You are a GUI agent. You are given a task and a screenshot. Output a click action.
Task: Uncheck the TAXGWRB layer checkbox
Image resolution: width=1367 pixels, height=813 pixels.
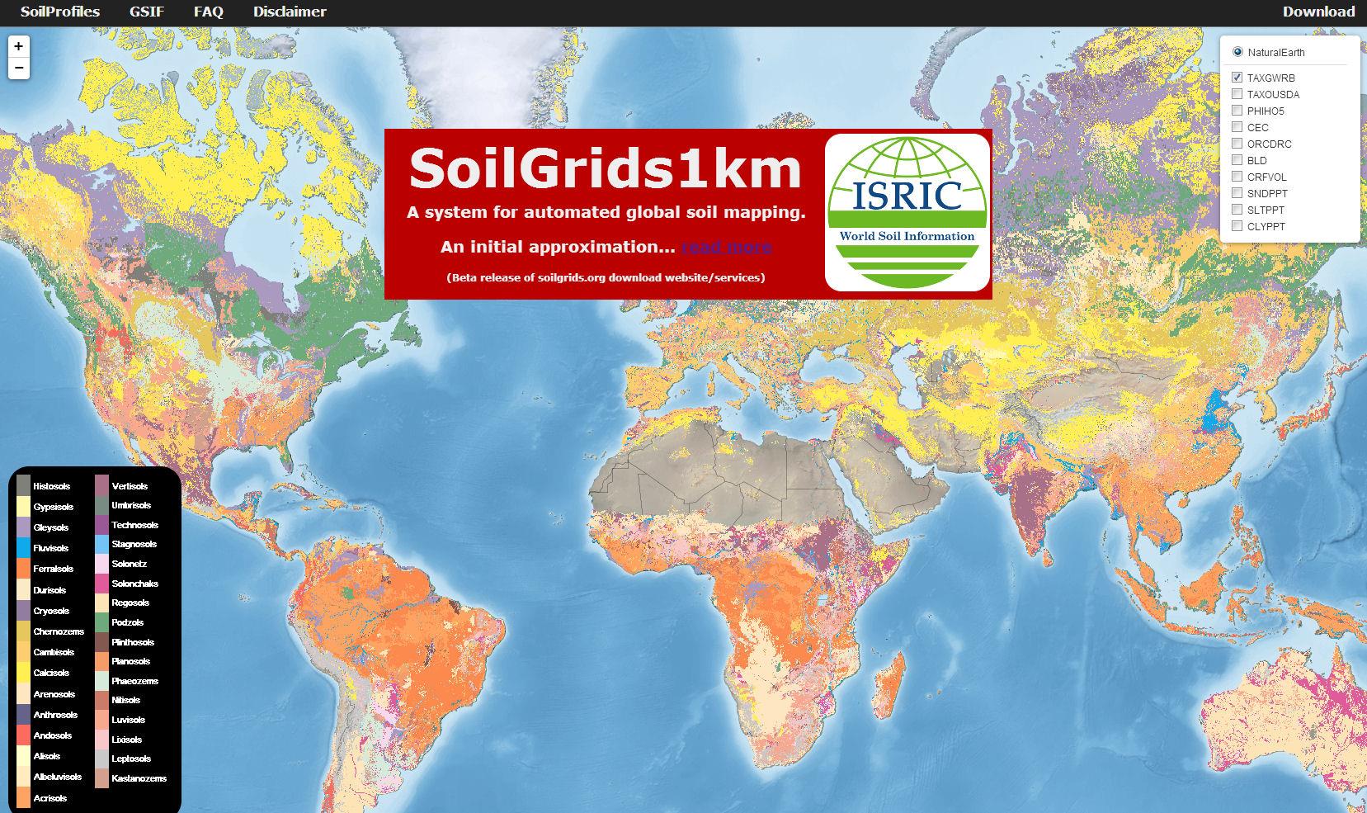(1237, 78)
